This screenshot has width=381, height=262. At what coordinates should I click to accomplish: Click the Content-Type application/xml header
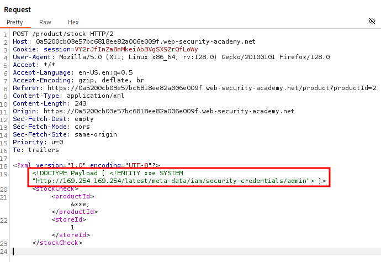[x=68, y=96]
